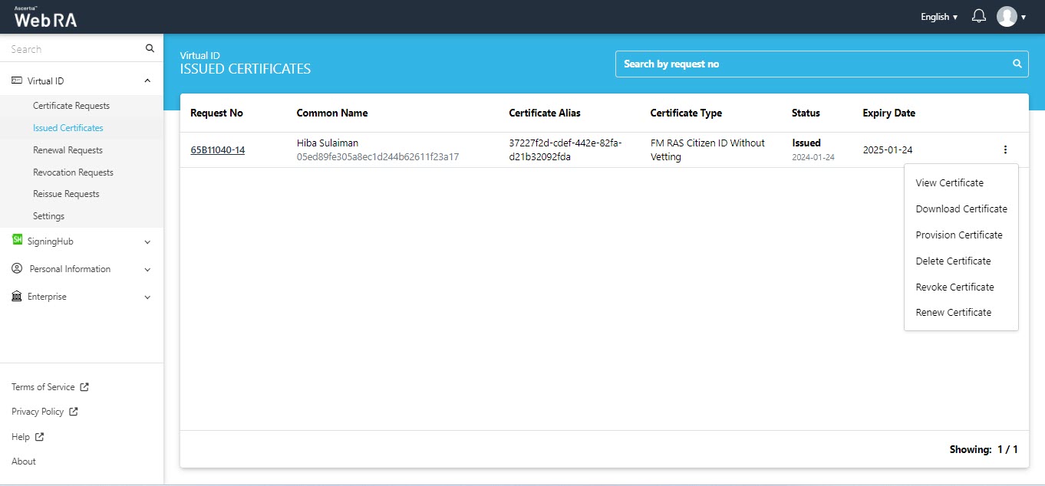Click the WebRA logo

(45, 18)
